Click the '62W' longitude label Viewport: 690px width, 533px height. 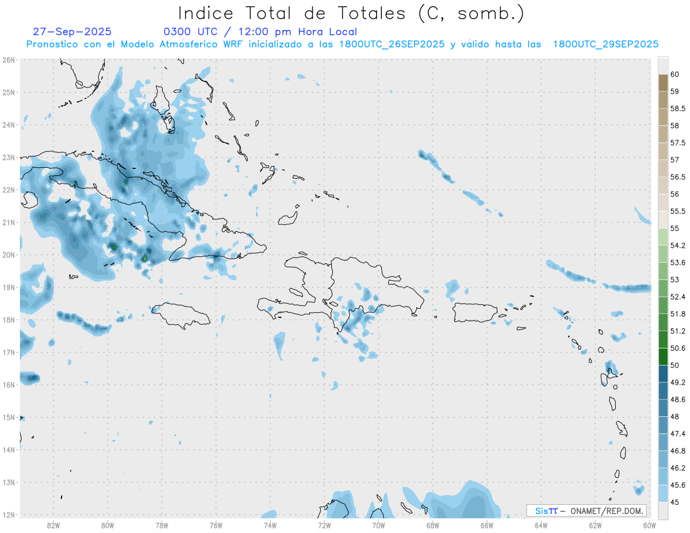[595, 525]
